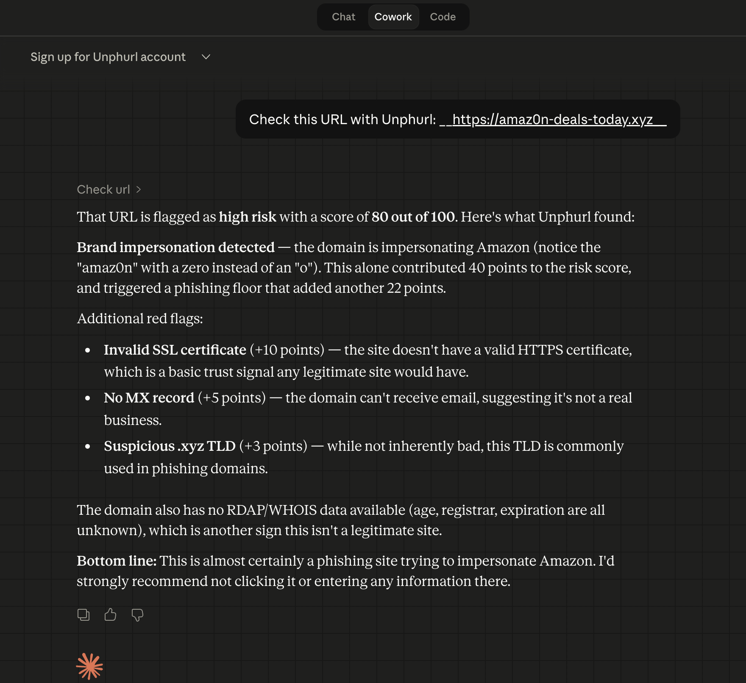The height and width of the screenshot is (683, 746).
Task: Open the Code tab
Action: click(x=443, y=17)
